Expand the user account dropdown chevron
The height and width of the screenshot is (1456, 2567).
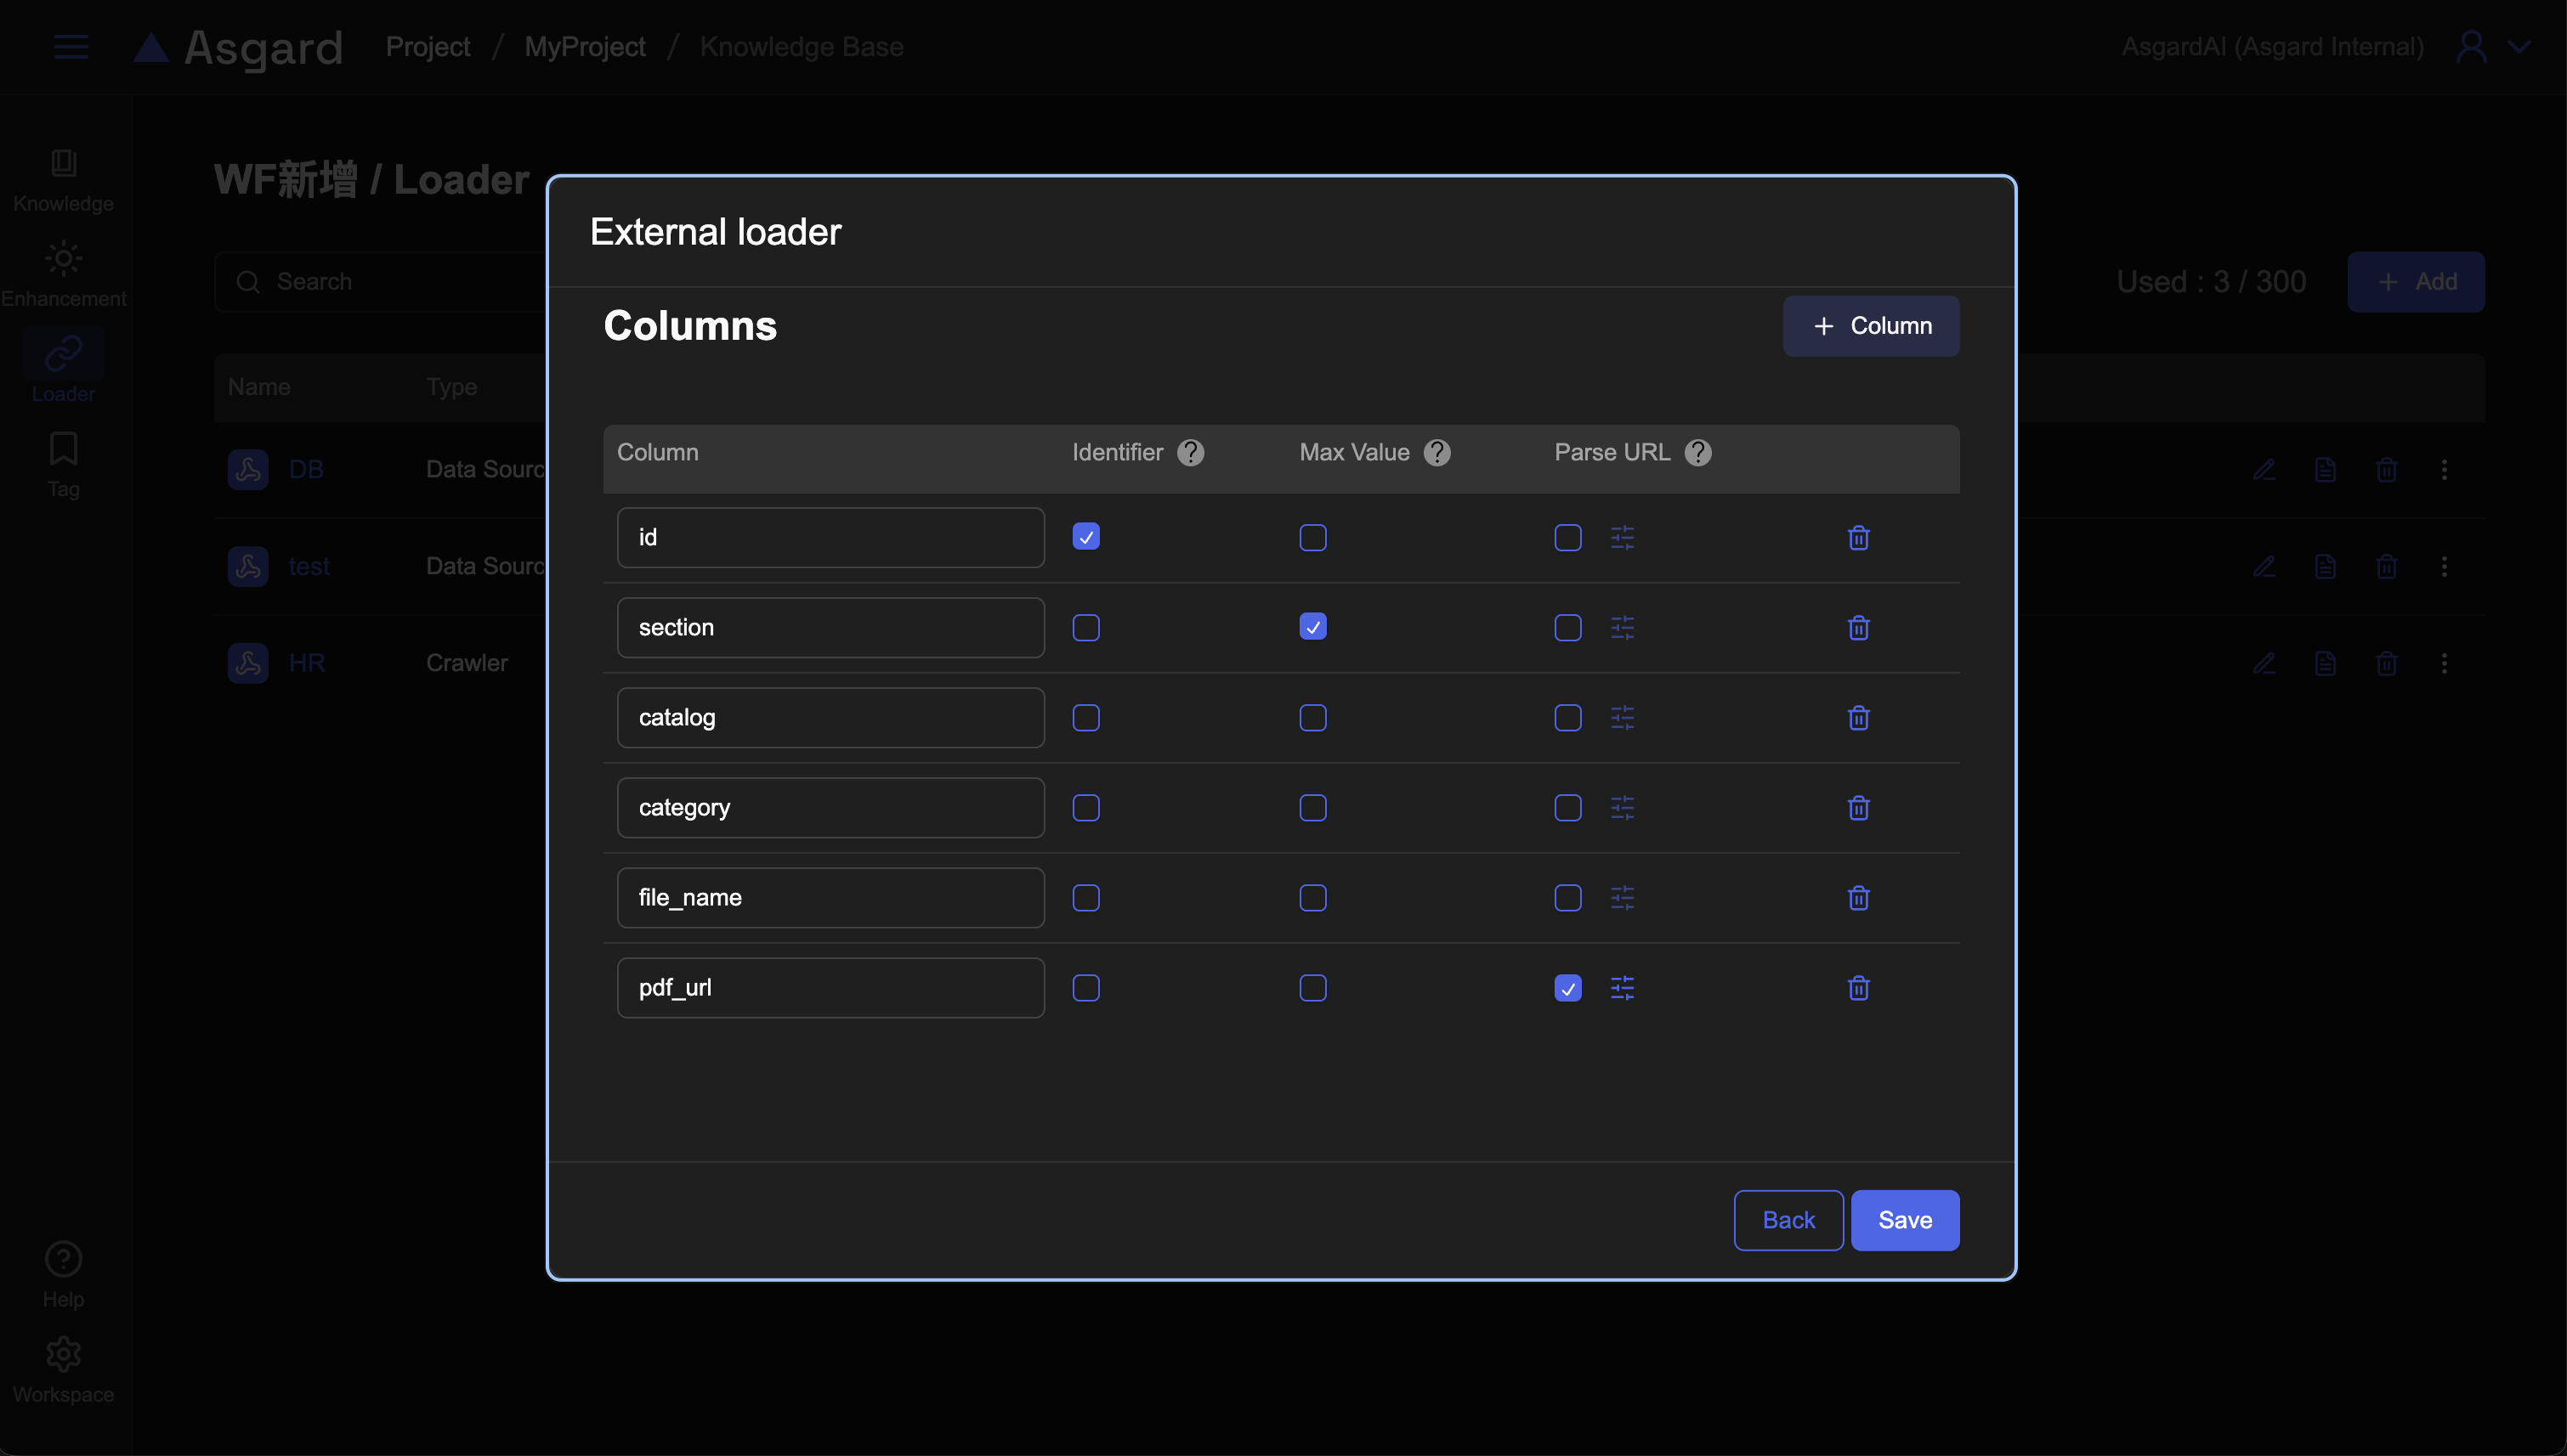click(x=2519, y=47)
